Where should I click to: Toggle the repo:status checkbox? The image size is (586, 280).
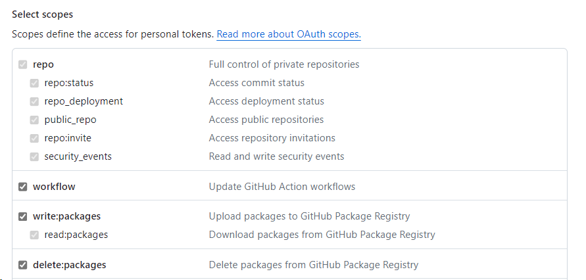(x=34, y=83)
